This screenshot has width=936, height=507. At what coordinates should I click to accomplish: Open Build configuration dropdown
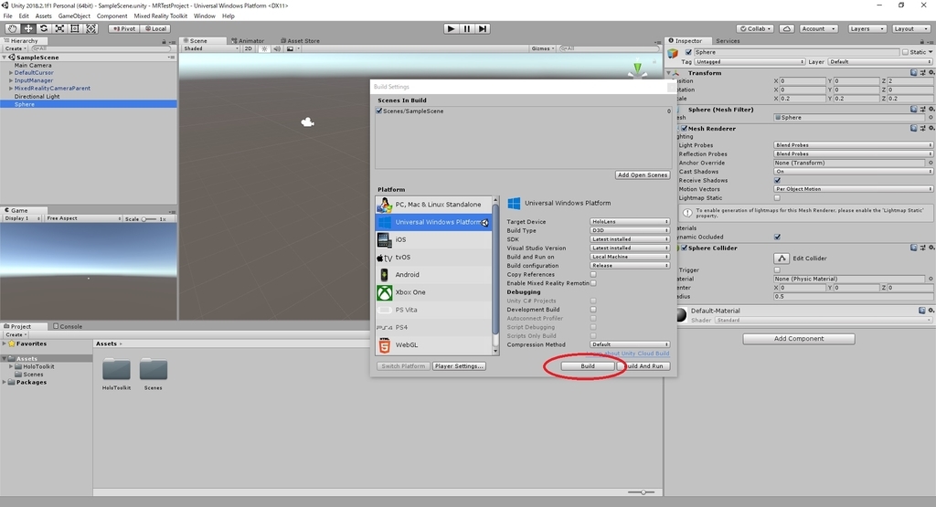pos(630,266)
